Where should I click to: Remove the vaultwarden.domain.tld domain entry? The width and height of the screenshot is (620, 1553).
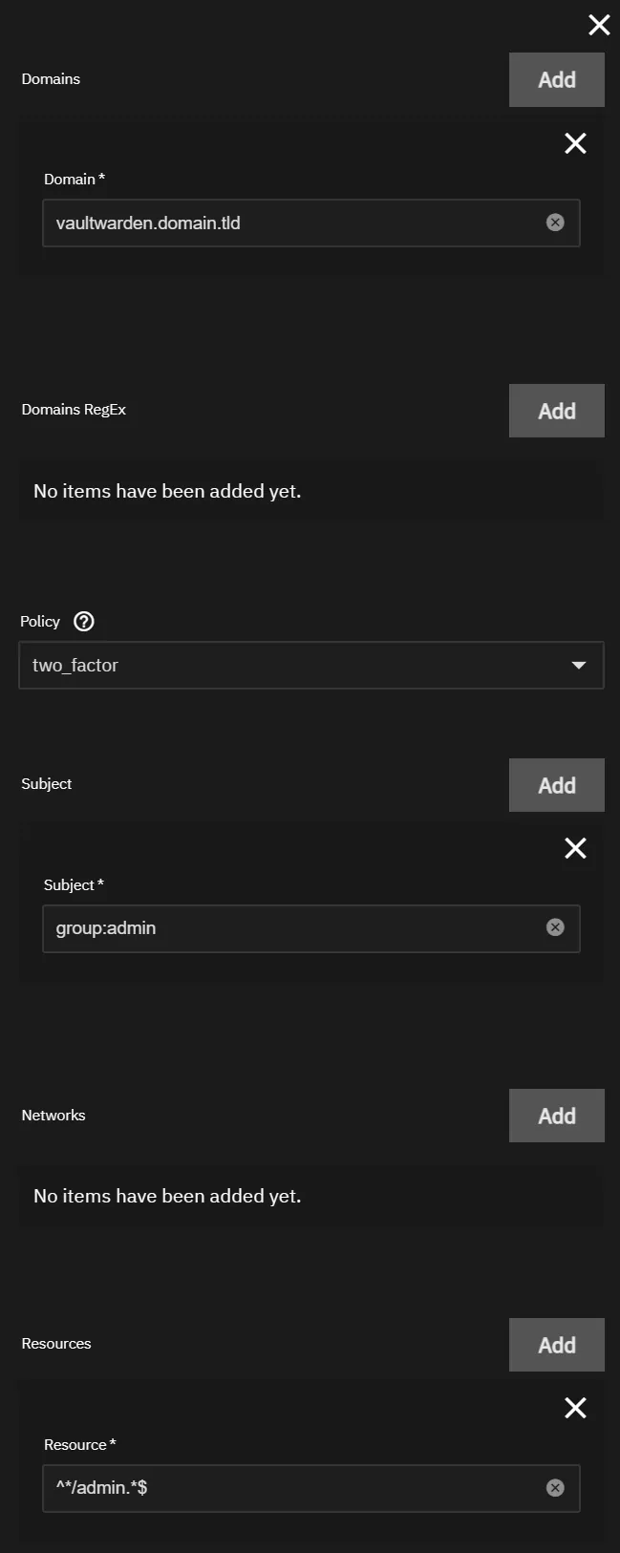[575, 143]
